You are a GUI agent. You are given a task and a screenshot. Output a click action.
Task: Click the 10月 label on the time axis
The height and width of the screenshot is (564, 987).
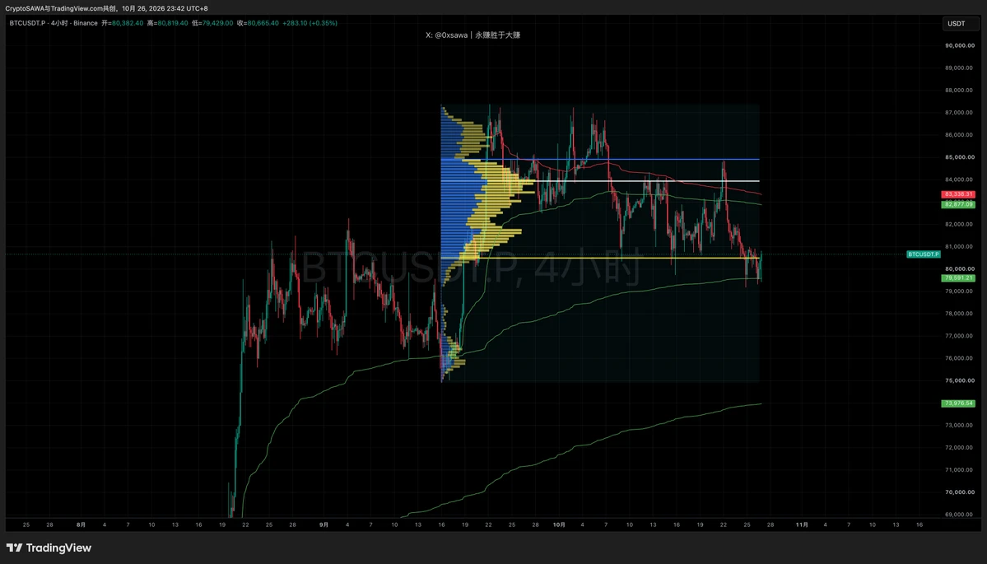pos(559,524)
